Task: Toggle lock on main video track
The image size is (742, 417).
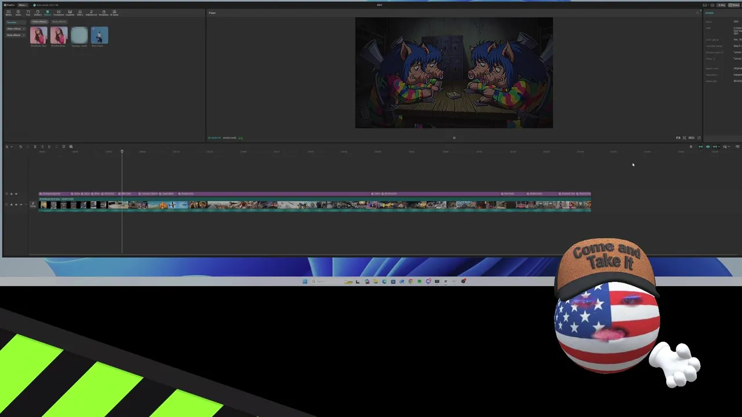Action: [11, 204]
